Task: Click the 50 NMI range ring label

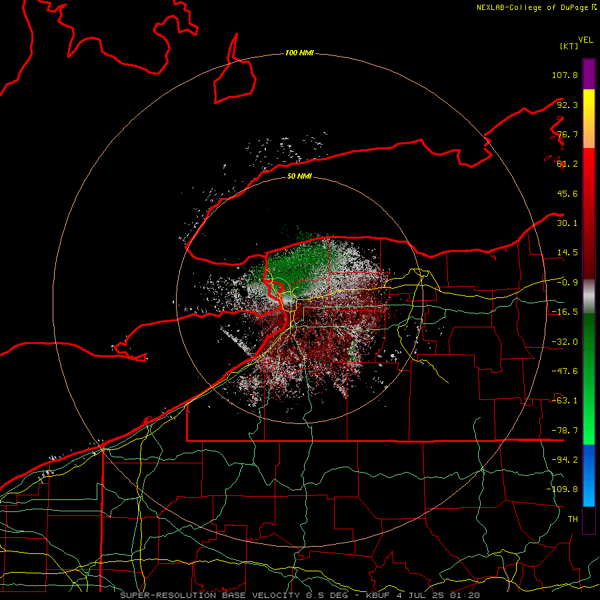Action: coord(299,176)
